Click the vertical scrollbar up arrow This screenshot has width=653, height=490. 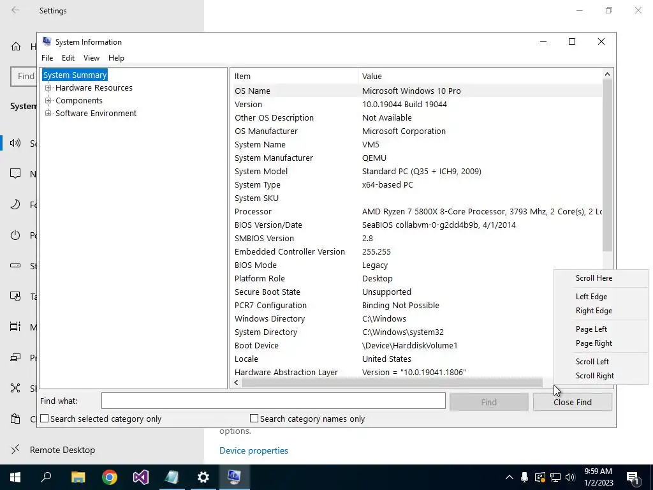click(x=607, y=74)
